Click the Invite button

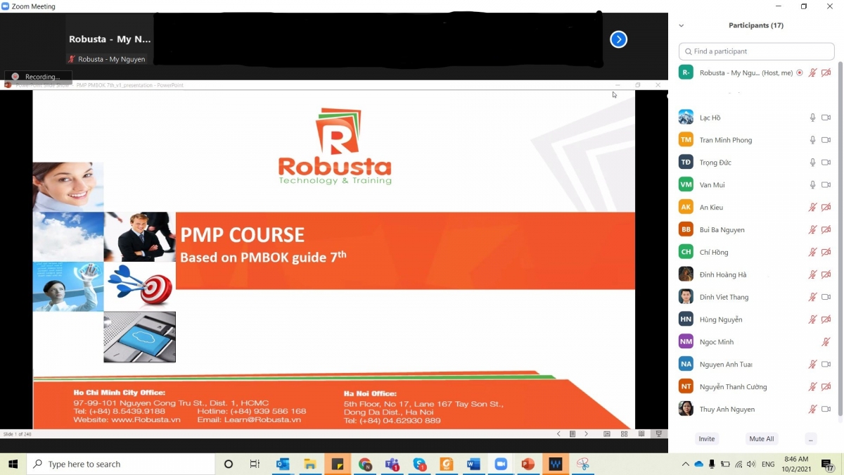pyautogui.click(x=707, y=438)
